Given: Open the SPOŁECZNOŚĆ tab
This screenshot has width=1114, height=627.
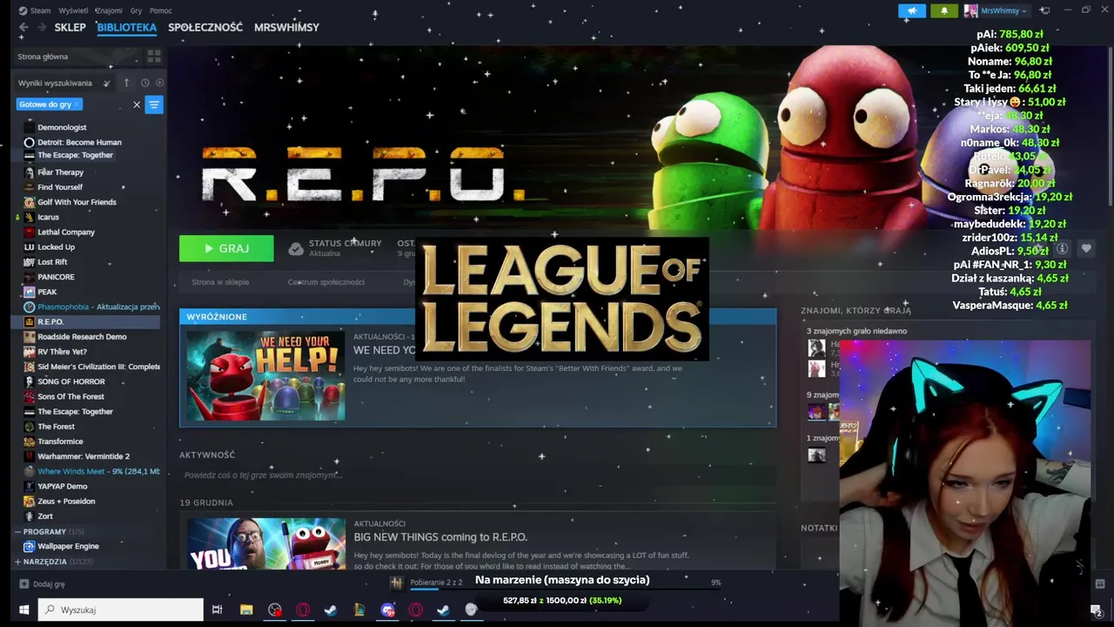Looking at the screenshot, I should [x=205, y=28].
